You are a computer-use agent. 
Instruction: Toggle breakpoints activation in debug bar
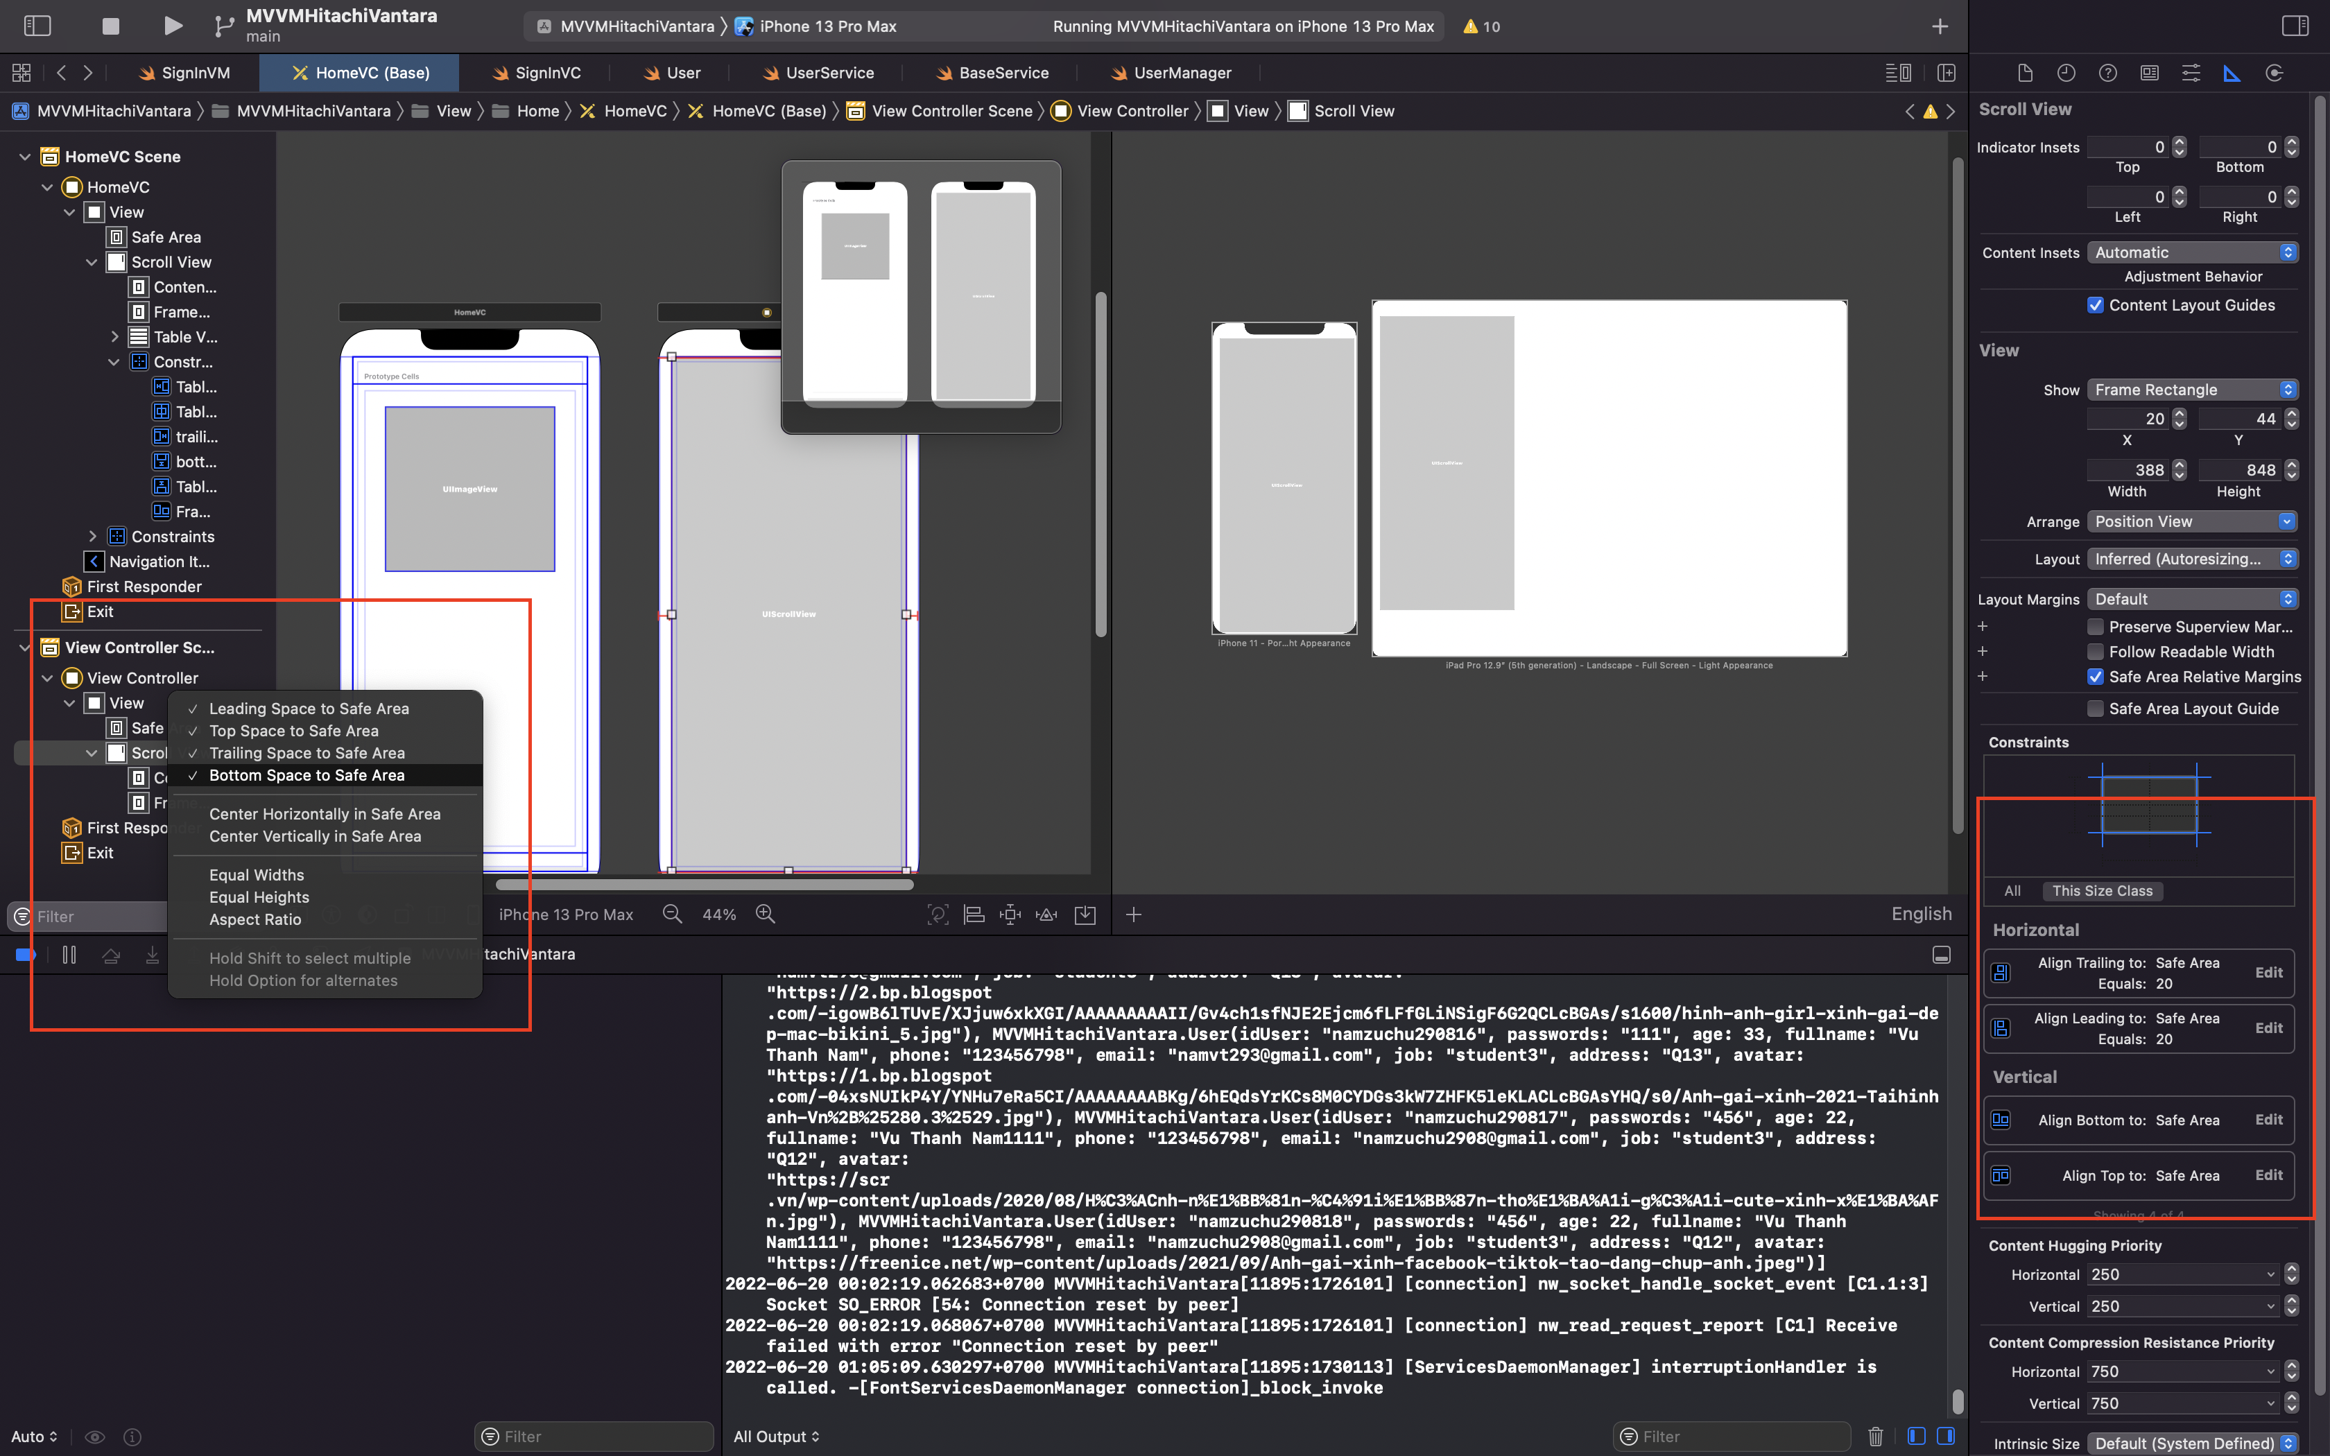pos(26,954)
